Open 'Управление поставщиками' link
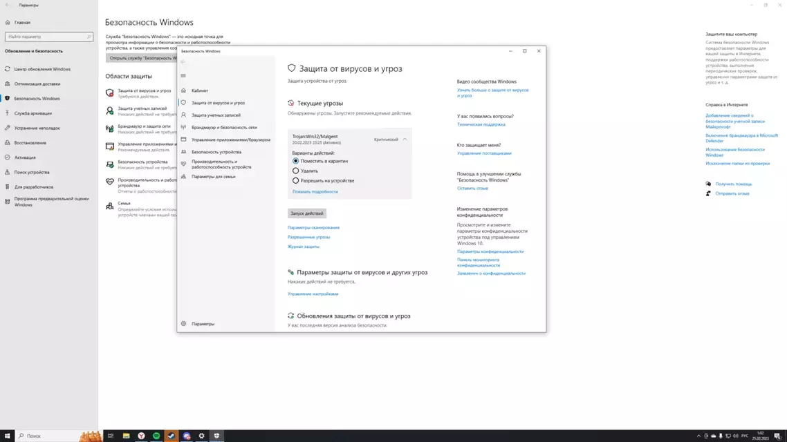 pyautogui.click(x=484, y=153)
